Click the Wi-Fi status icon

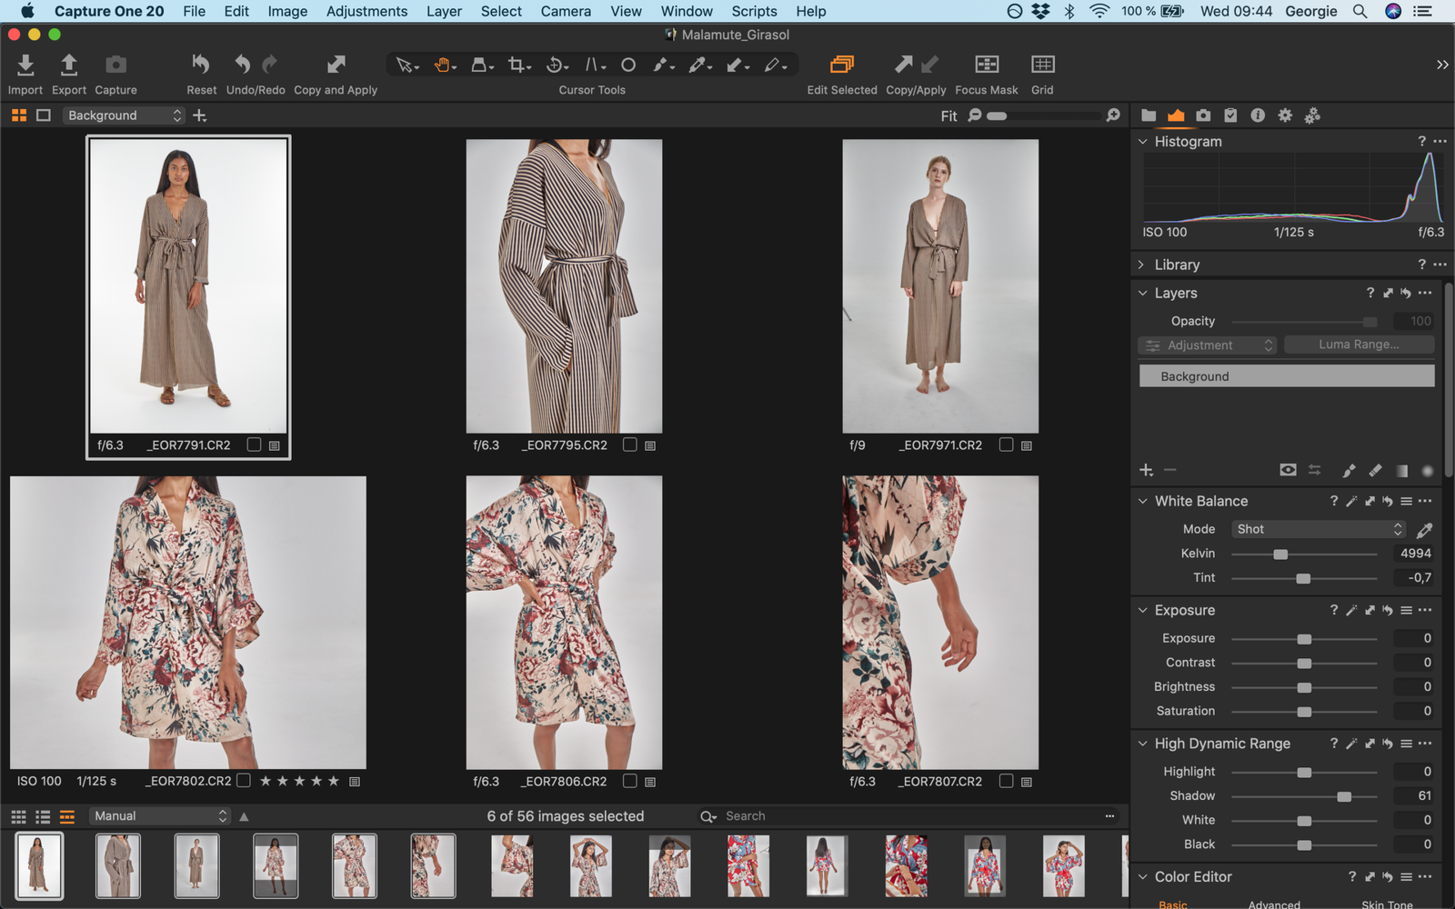1099,11
